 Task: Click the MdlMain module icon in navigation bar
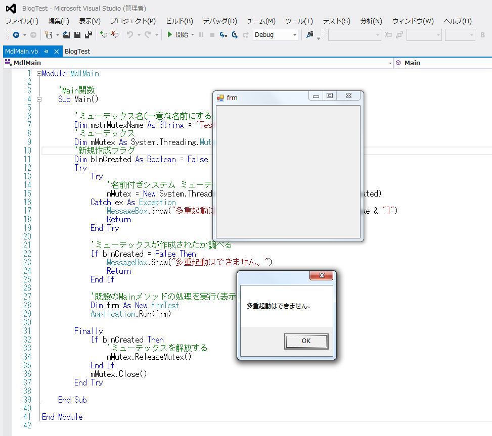(x=8, y=62)
